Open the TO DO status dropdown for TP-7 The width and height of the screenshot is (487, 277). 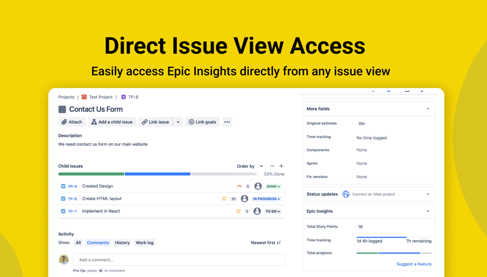(273, 211)
